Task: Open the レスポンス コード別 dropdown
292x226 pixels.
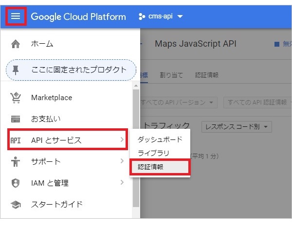Action: pos(237,127)
